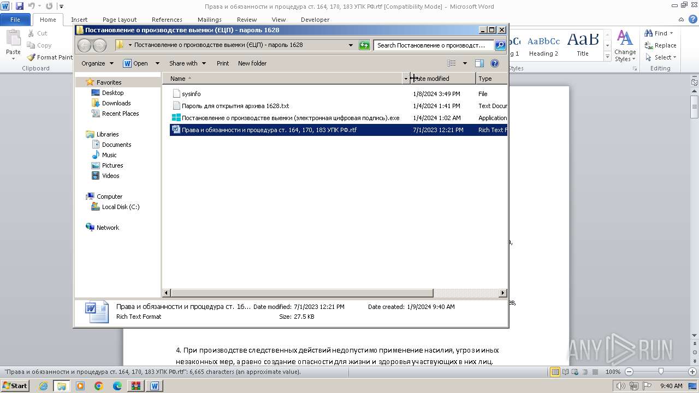
Task: Open Music library
Action: (109, 155)
